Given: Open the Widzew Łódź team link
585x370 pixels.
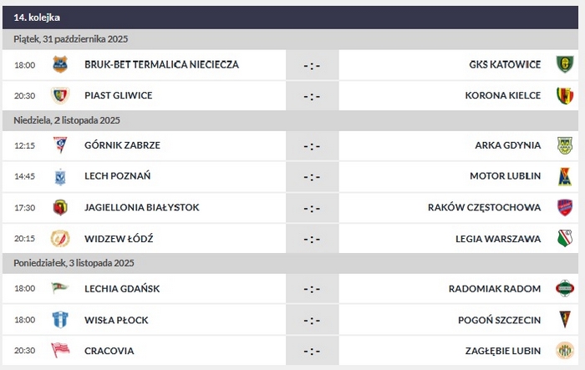Looking at the screenshot, I should (119, 239).
